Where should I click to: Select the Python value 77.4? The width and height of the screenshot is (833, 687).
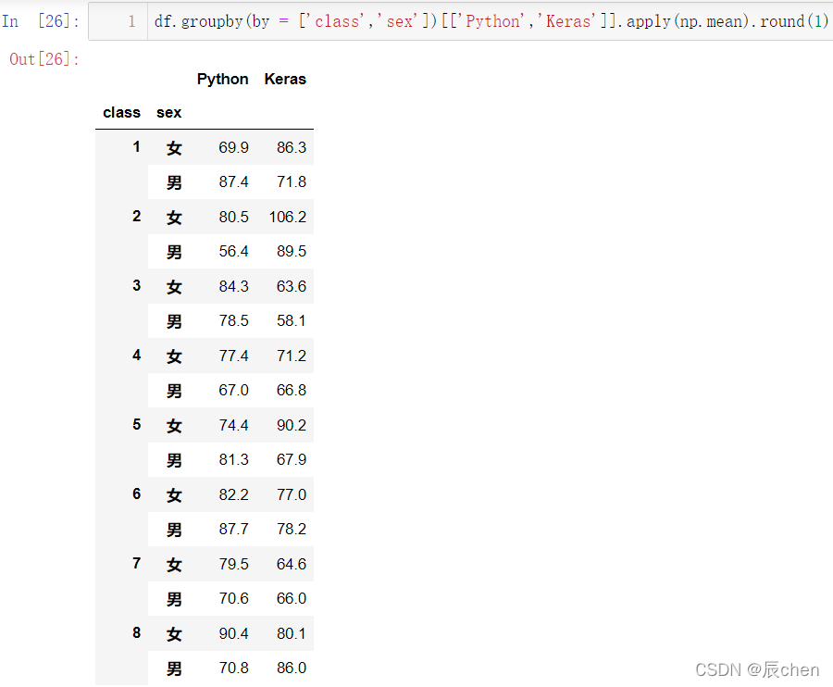coord(234,356)
